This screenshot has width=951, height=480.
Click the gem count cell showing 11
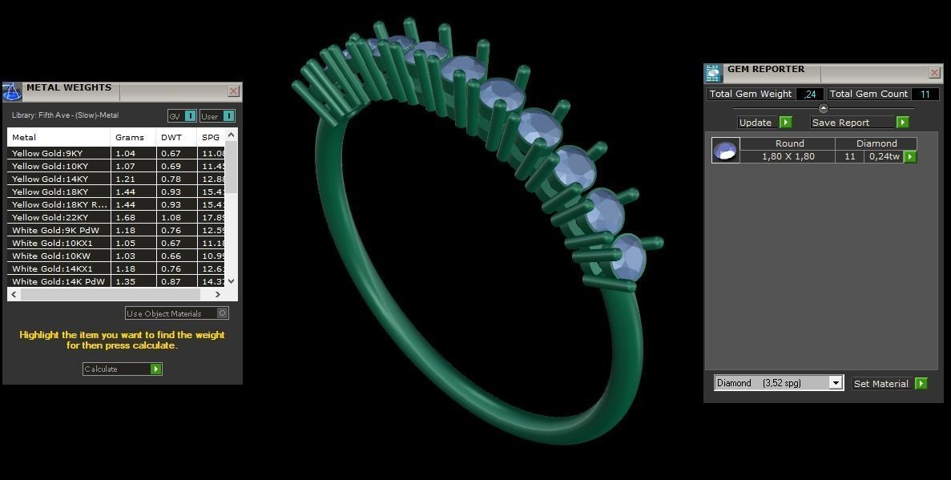tap(850, 156)
